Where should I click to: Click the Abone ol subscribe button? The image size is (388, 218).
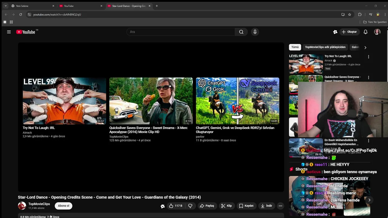64,206
